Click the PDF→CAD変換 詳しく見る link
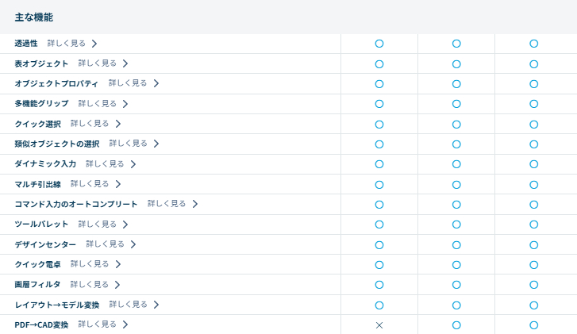Image resolution: width=577 pixels, height=334 pixels. click(97, 324)
